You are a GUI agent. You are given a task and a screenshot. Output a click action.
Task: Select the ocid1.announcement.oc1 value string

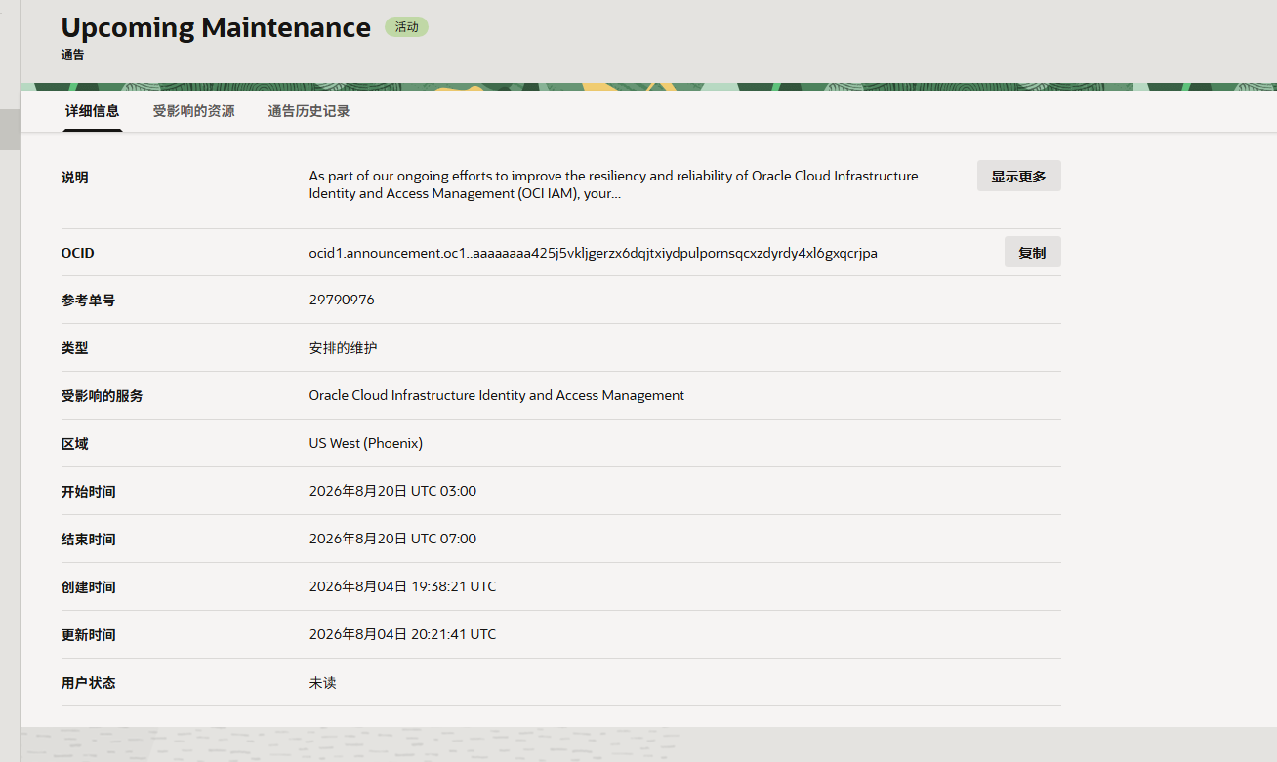click(593, 253)
